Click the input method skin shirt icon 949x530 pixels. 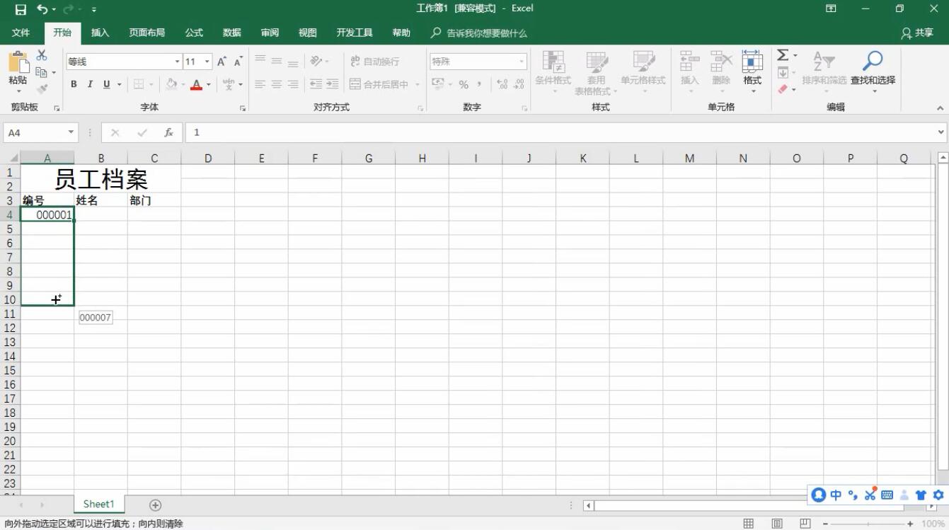click(921, 495)
